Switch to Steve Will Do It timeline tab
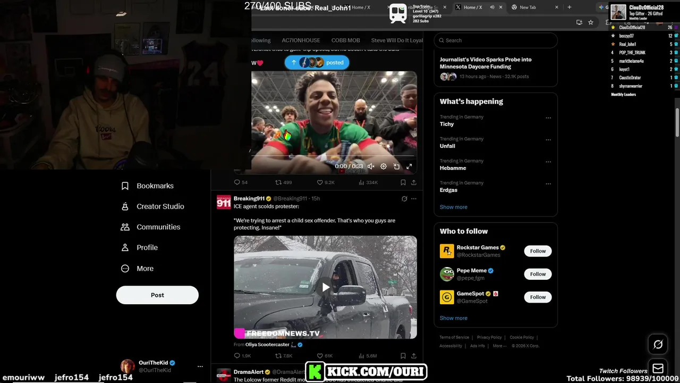 (x=397, y=40)
